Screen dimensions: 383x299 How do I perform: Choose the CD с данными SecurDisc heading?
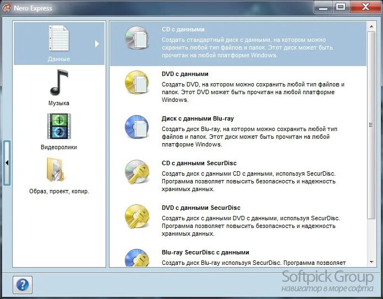pyautogui.click(x=199, y=163)
